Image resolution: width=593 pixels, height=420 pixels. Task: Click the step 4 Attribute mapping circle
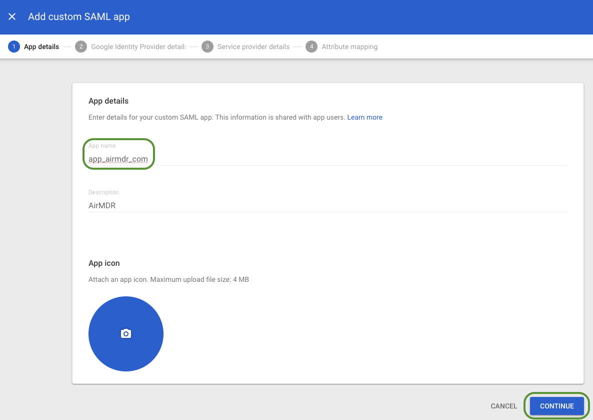pos(311,47)
